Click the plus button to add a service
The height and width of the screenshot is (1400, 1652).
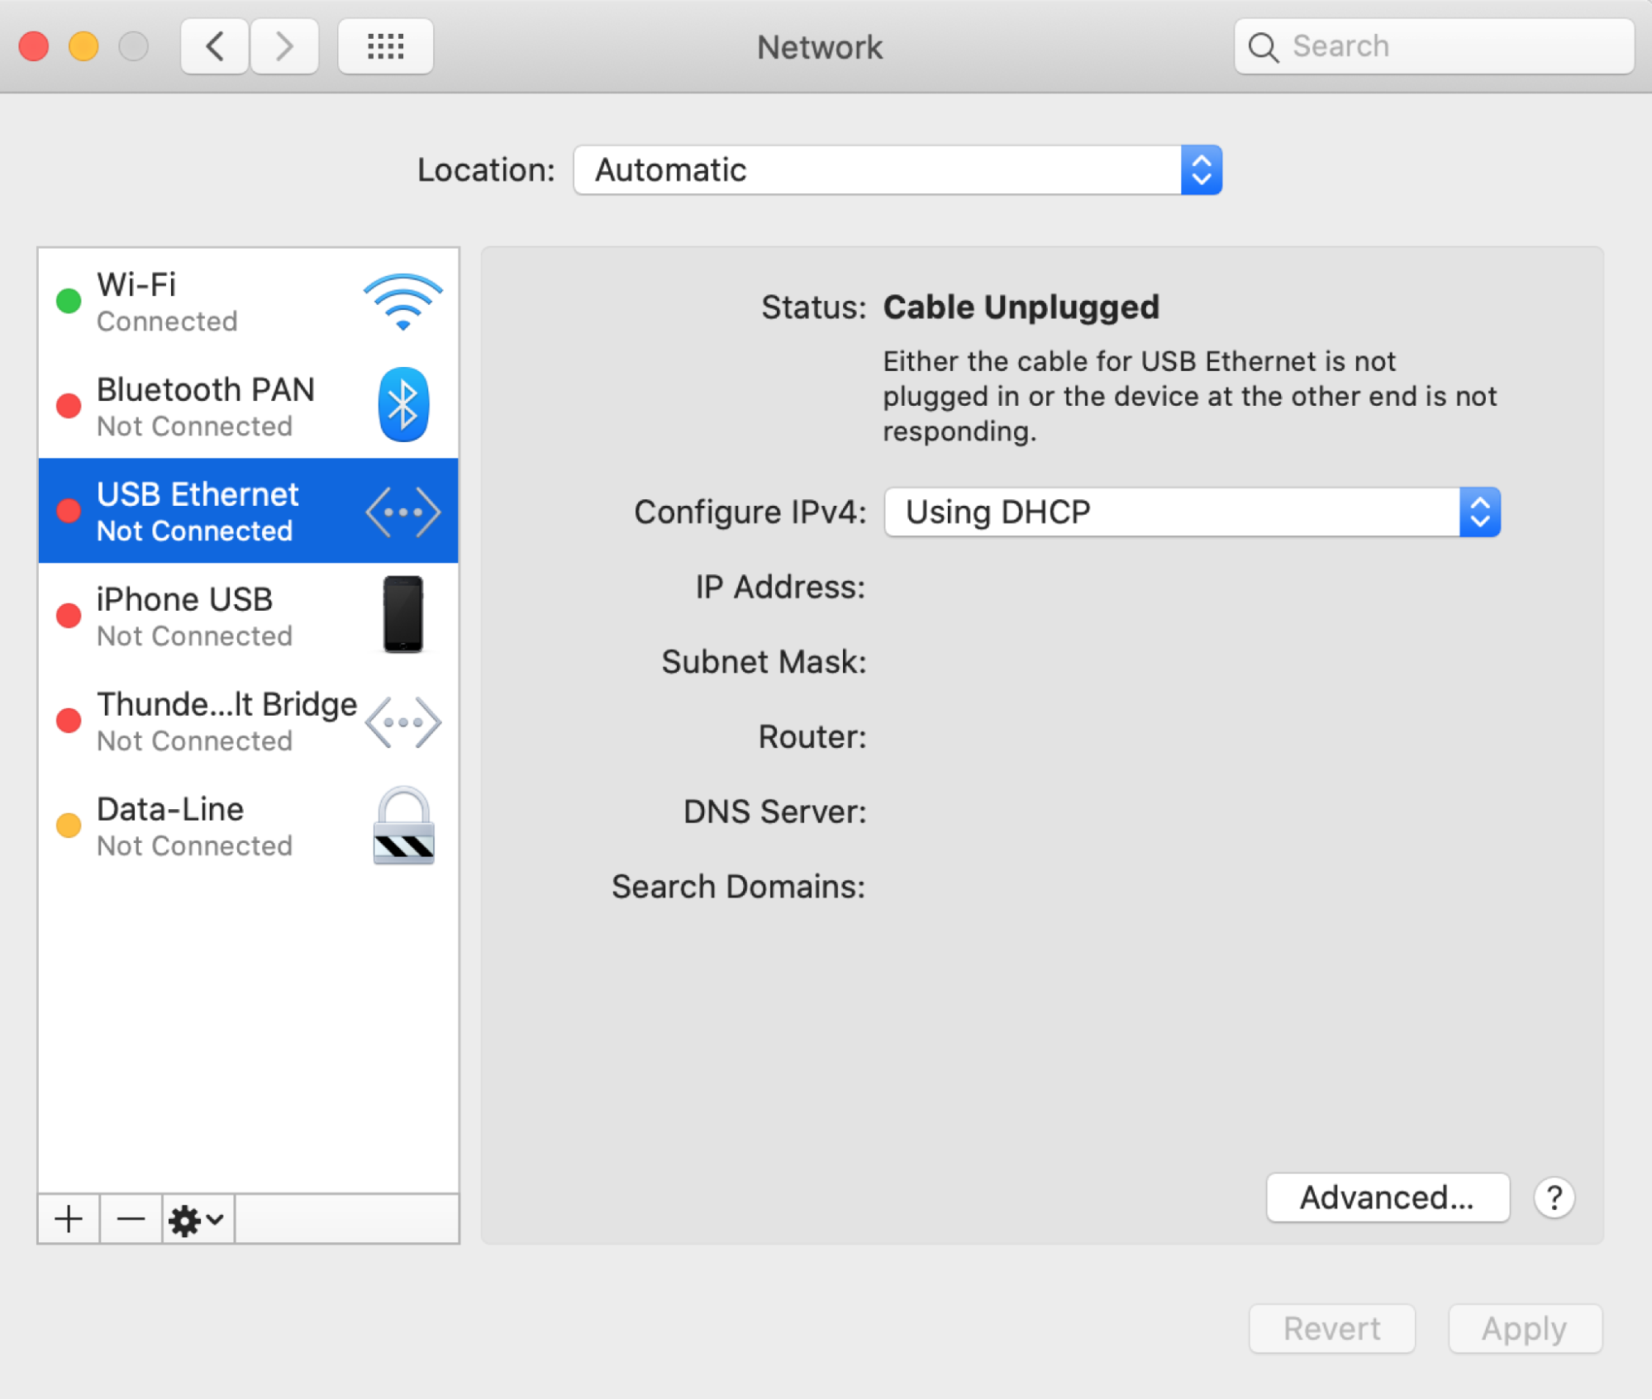coord(69,1219)
